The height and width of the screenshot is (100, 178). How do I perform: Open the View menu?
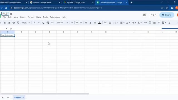[16, 17]
